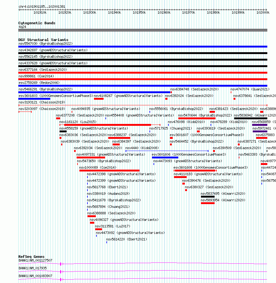Open nsv4342697 (gnomADStructuralVariants) label
The height and width of the screenshot is (283, 276).
point(53,50)
